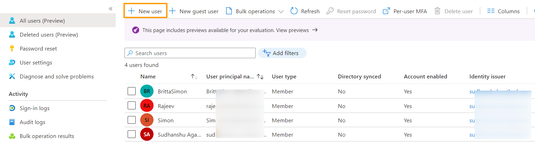Check the box next to Rajeev
535x146 pixels.
coord(131,106)
